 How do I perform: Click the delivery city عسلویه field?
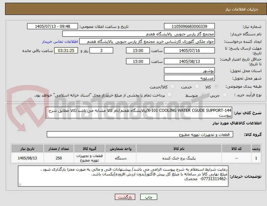coord(189,78)
